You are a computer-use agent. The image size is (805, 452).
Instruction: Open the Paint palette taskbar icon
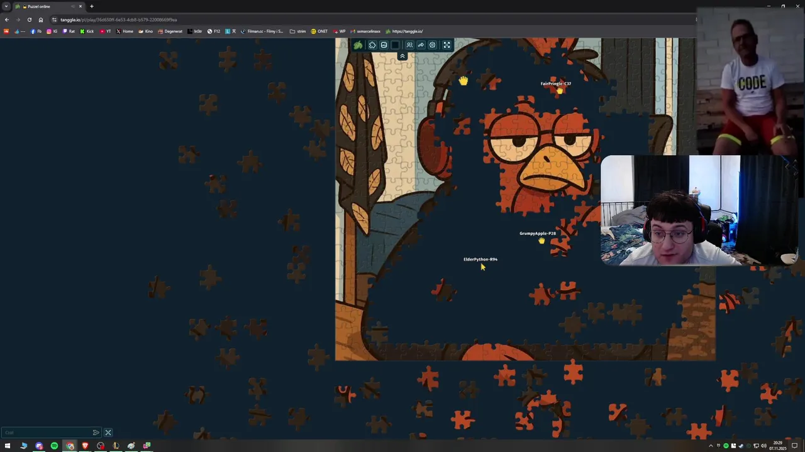click(131, 446)
